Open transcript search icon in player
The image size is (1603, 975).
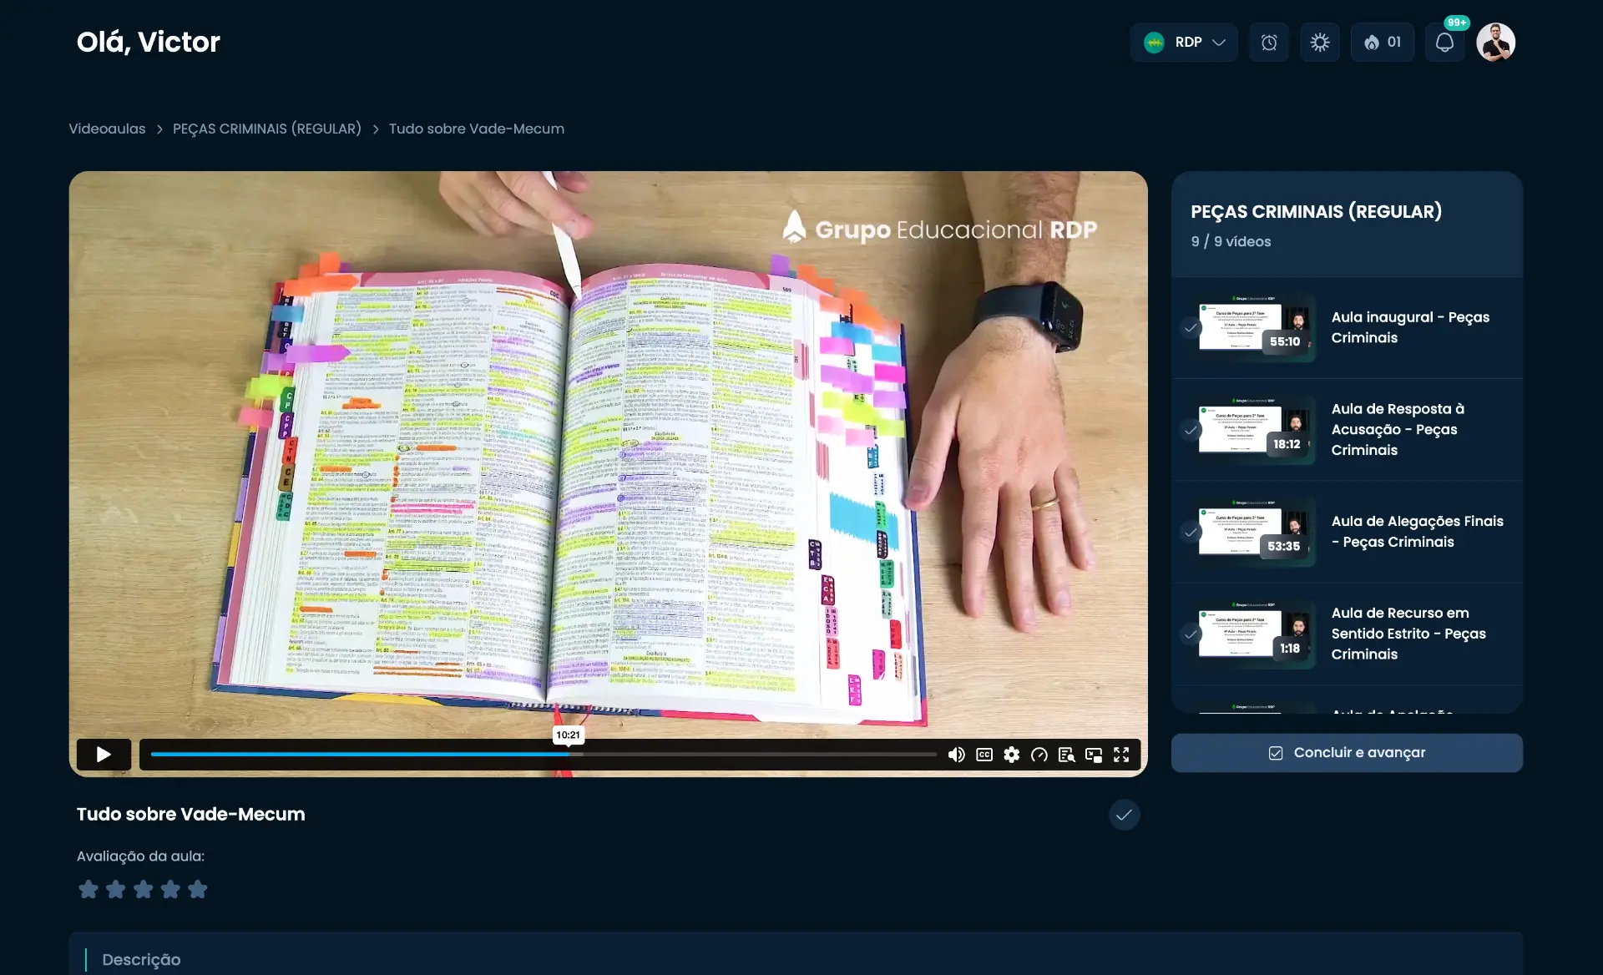click(1066, 755)
